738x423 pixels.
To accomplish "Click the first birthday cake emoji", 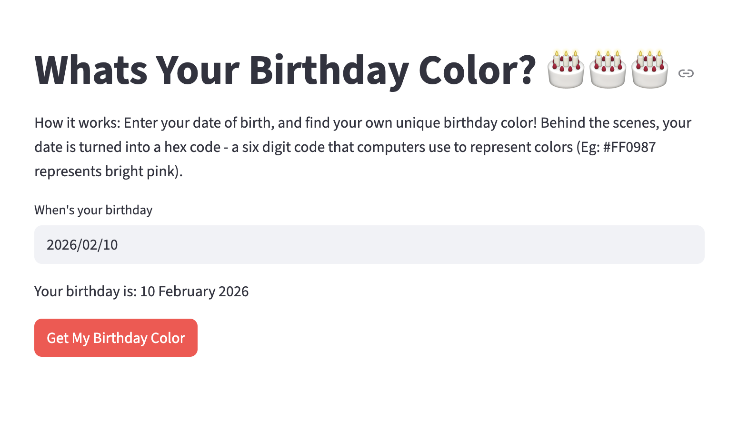I will 566,70.
